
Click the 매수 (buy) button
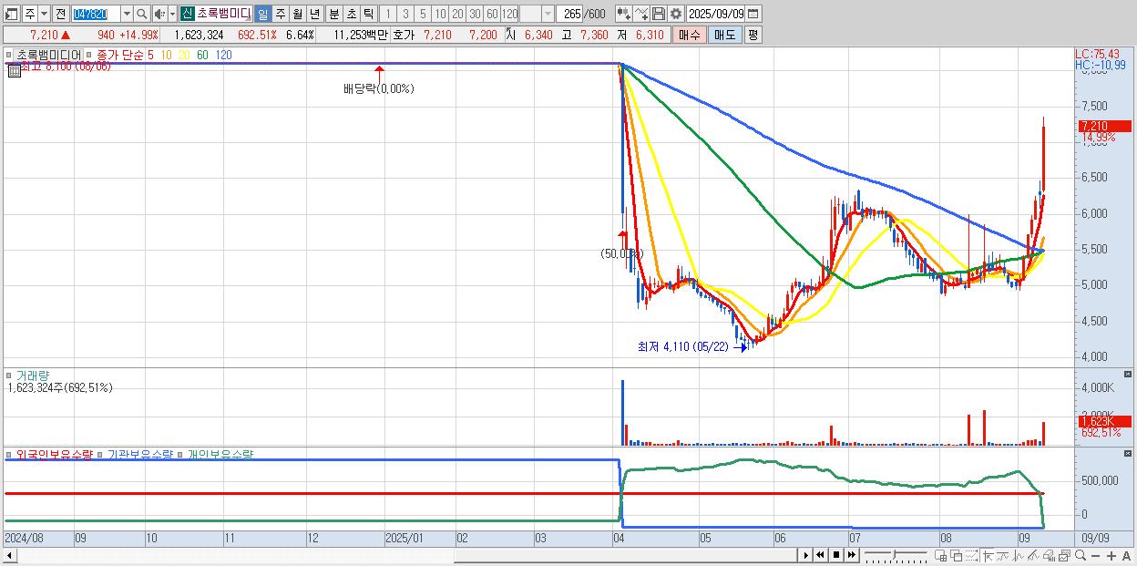coord(689,35)
